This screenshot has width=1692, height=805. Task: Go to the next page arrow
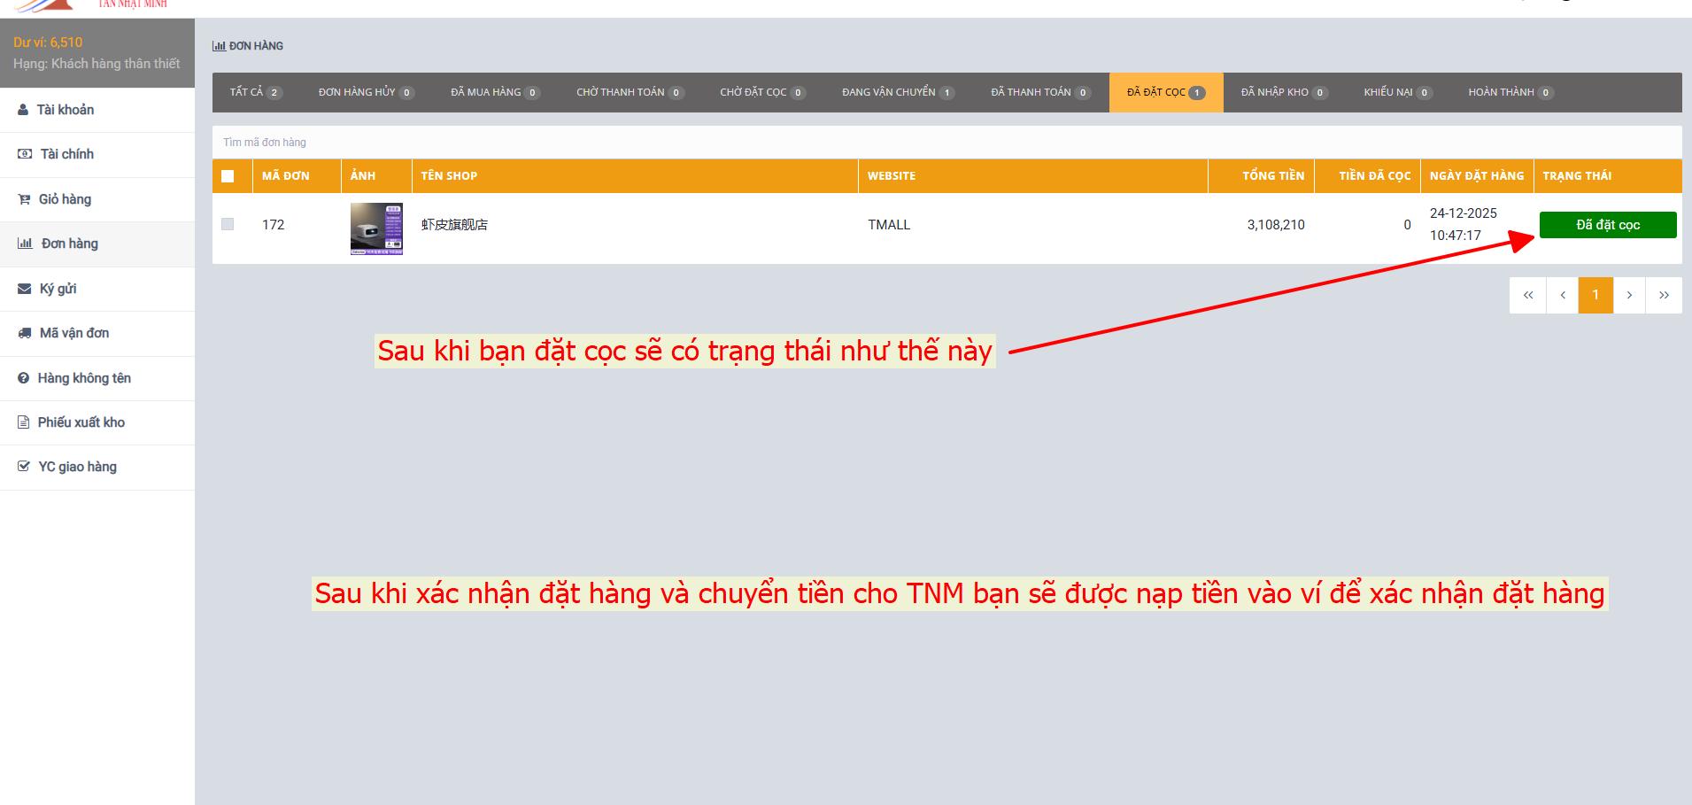[x=1629, y=295]
